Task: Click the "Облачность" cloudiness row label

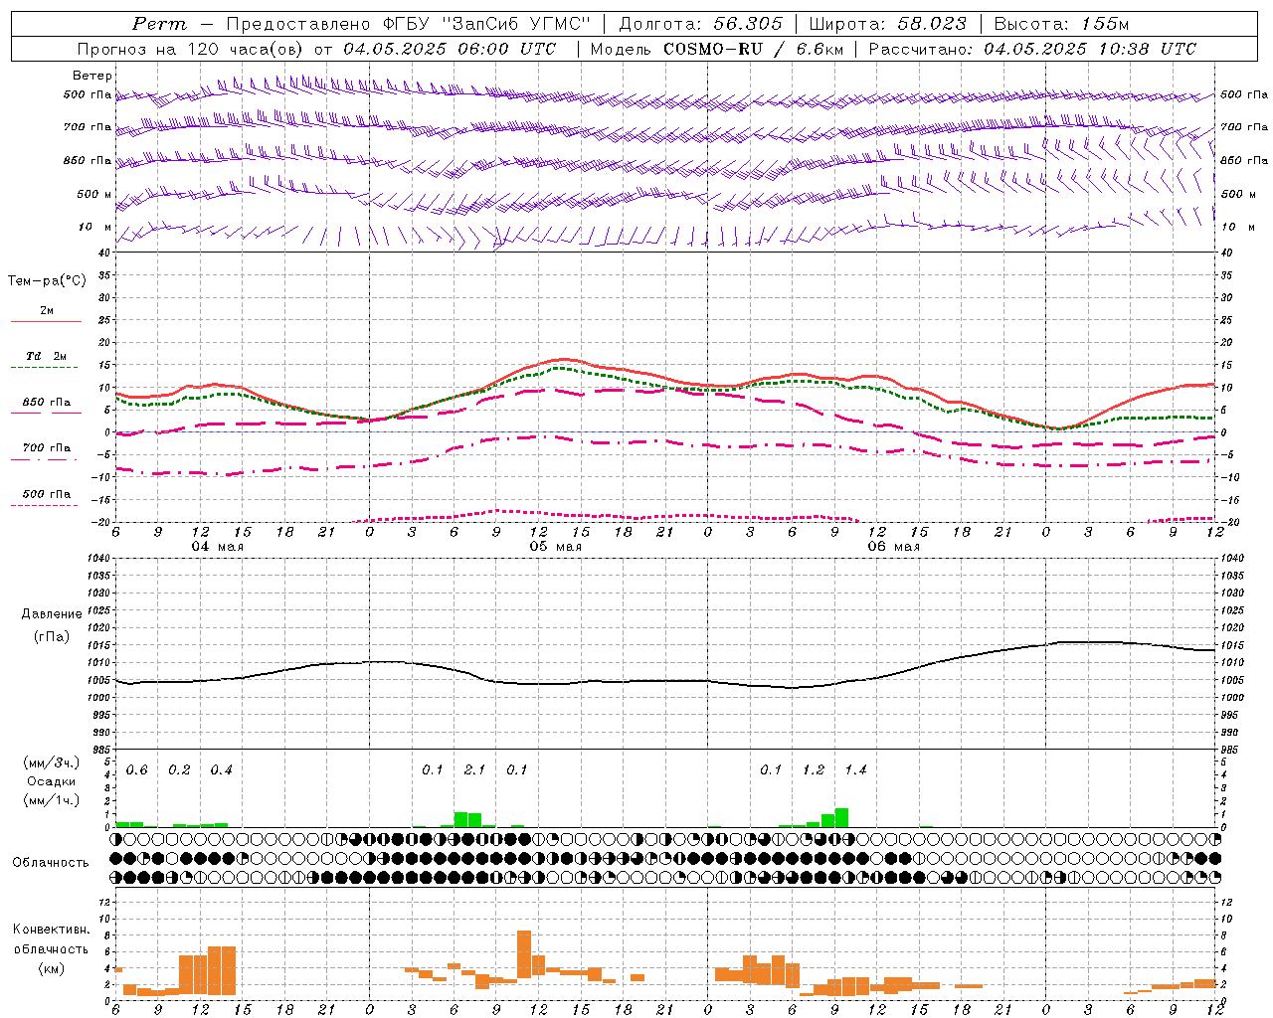Action: tap(51, 863)
